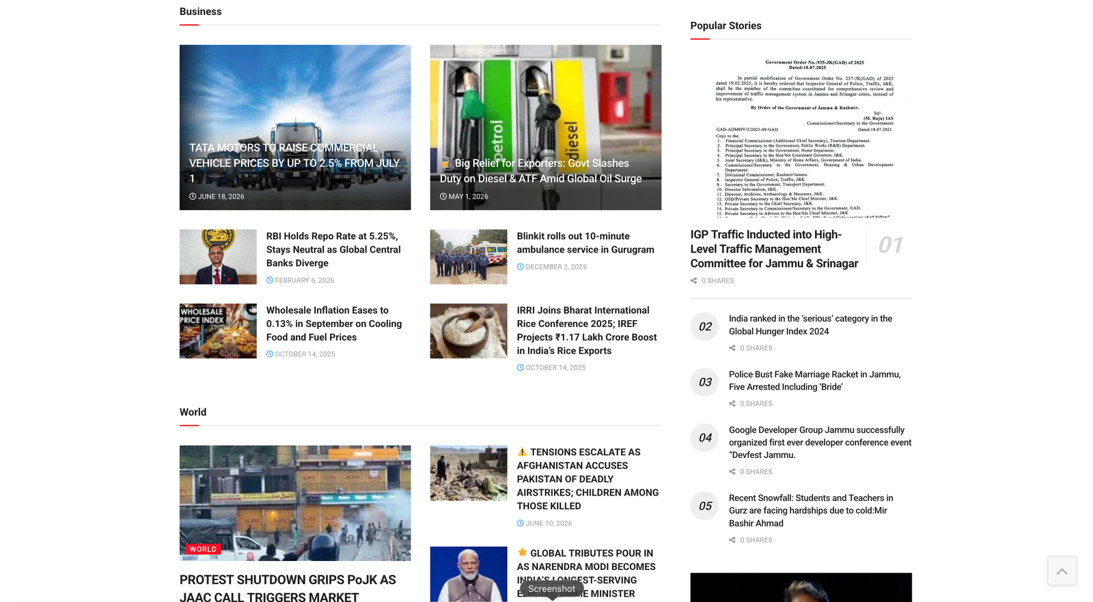Read RBI Holds Repo Rate at 5.25% story
Image resolution: width=1093 pixels, height=602 pixels.
tap(333, 250)
